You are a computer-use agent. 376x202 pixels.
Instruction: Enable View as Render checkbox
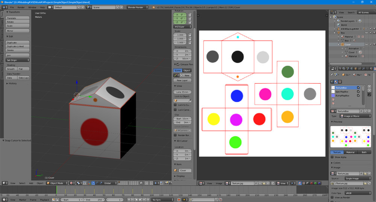click(x=332, y=197)
